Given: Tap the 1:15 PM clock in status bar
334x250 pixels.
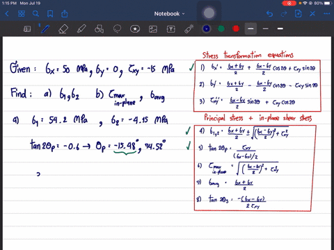Looking at the screenshot, I should pyautogui.click(x=9, y=3).
